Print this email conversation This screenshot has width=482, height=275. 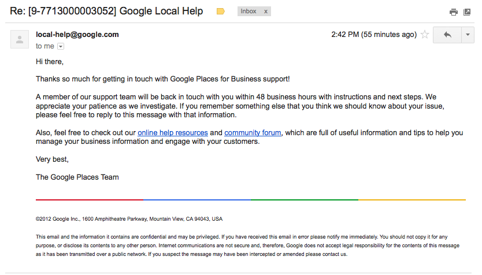point(454,12)
